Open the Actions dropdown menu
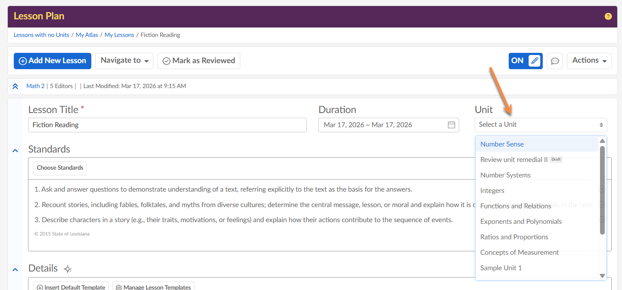622x290 pixels. point(589,61)
